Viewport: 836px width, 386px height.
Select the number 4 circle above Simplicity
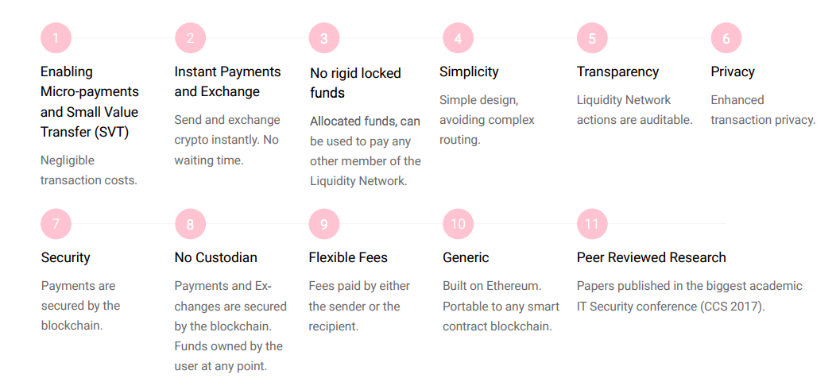(458, 38)
